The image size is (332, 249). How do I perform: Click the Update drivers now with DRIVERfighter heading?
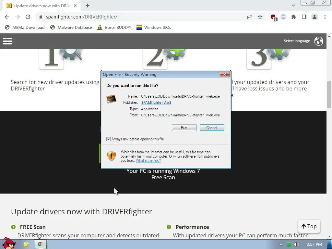point(81,211)
